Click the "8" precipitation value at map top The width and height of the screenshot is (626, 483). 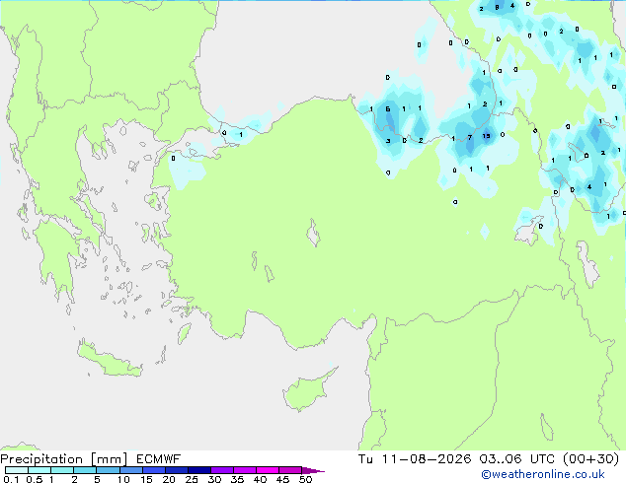coord(497,7)
